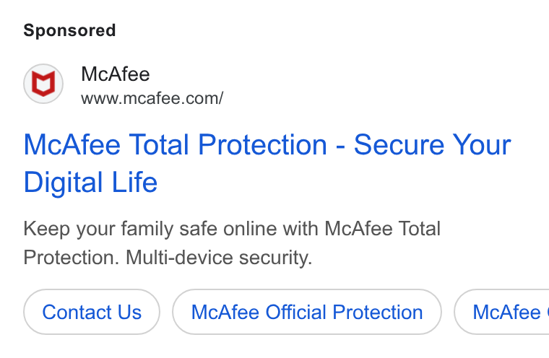Click the red McAfee shield logo

43,84
